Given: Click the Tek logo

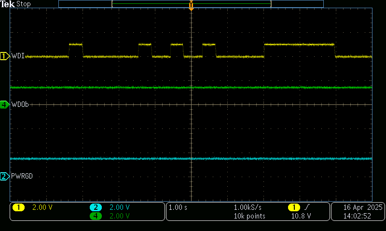Looking at the screenshot, I should [x=8, y=4].
